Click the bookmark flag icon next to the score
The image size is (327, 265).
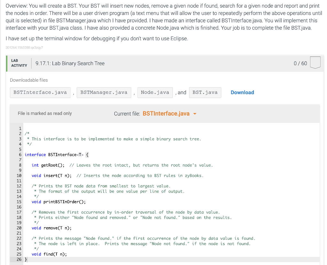pyautogui.click(x=315, y=63)
